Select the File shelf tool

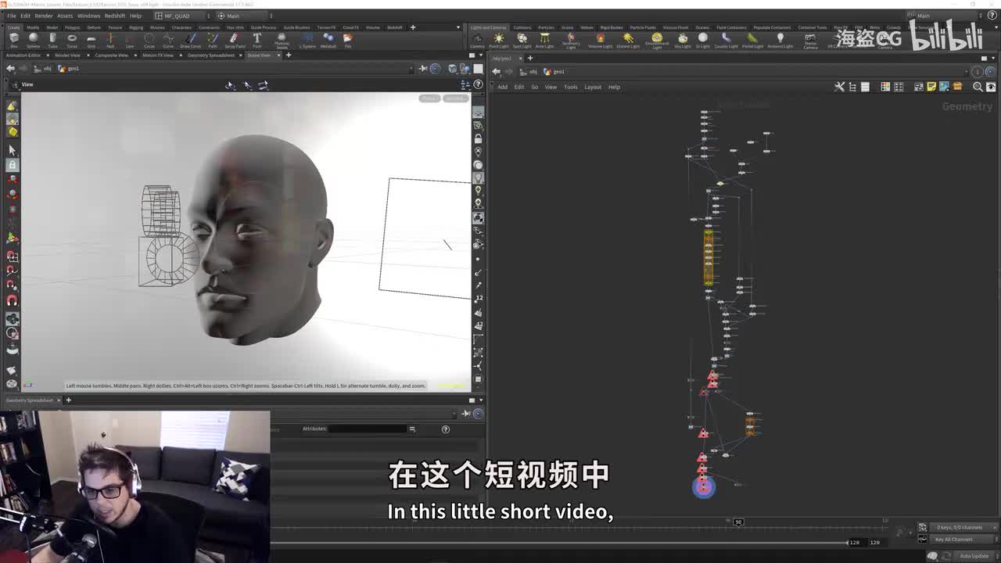pos(348,40)
